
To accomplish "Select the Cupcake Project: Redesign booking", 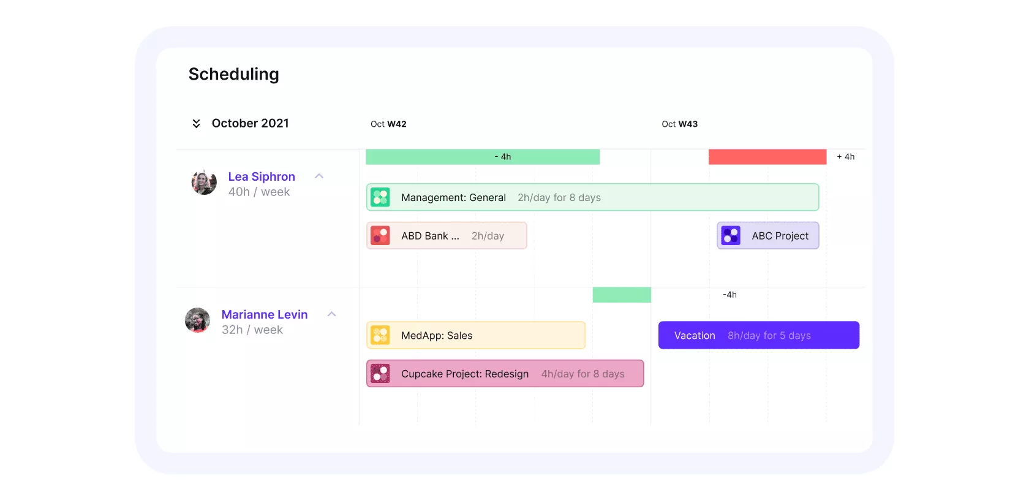I will pyautogui.click(x=505, y=374).
